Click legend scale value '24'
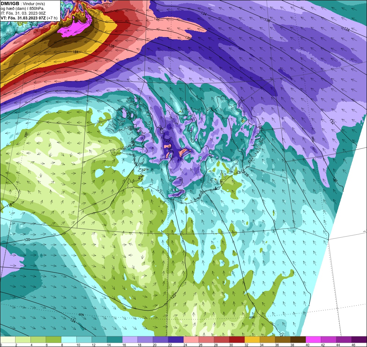The height and width of the screenshot is (347, 367). 185,345
